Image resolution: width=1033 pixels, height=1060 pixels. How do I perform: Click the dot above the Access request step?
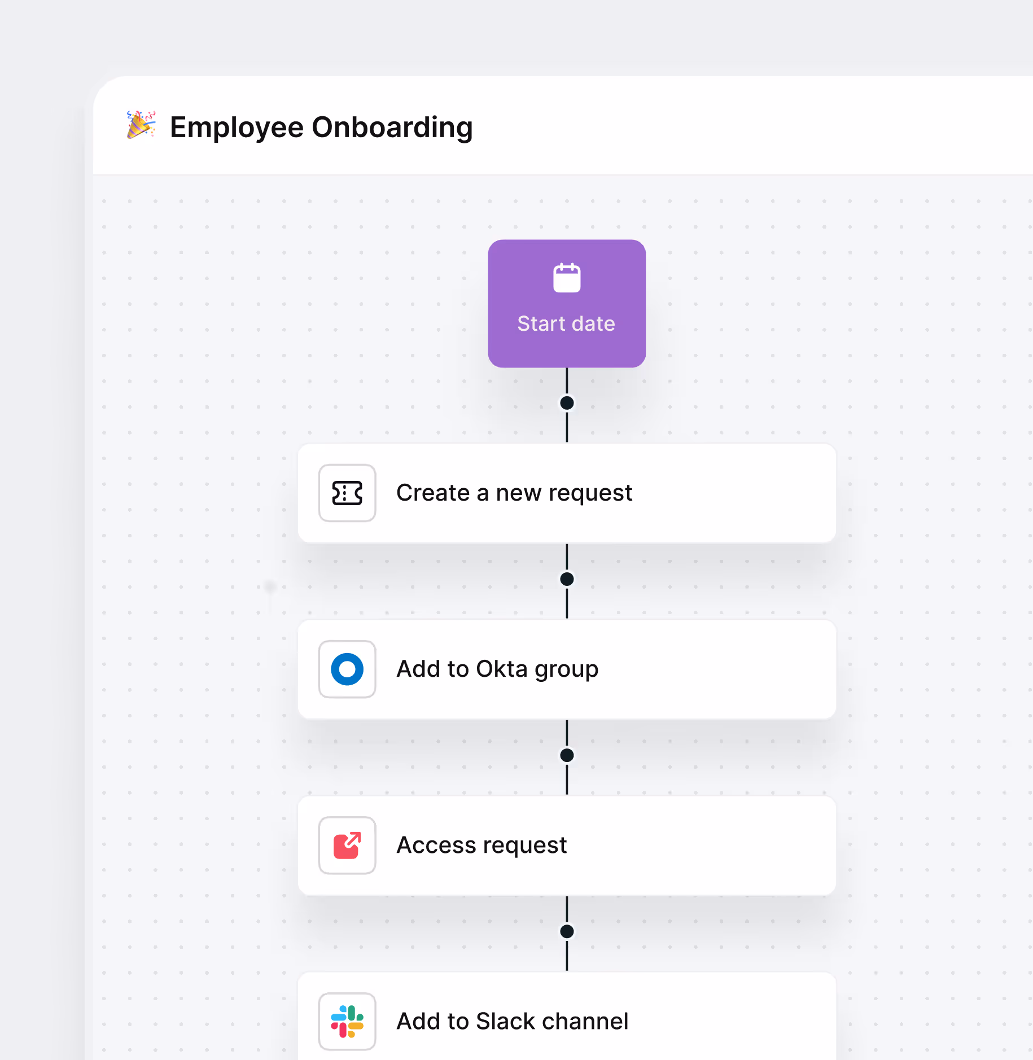[x=566, y=755]
